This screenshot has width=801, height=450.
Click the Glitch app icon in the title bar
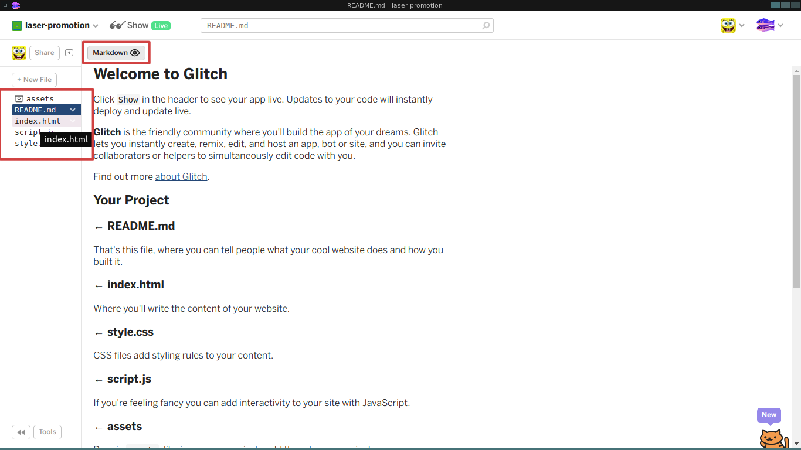click(x=16, y=5)
